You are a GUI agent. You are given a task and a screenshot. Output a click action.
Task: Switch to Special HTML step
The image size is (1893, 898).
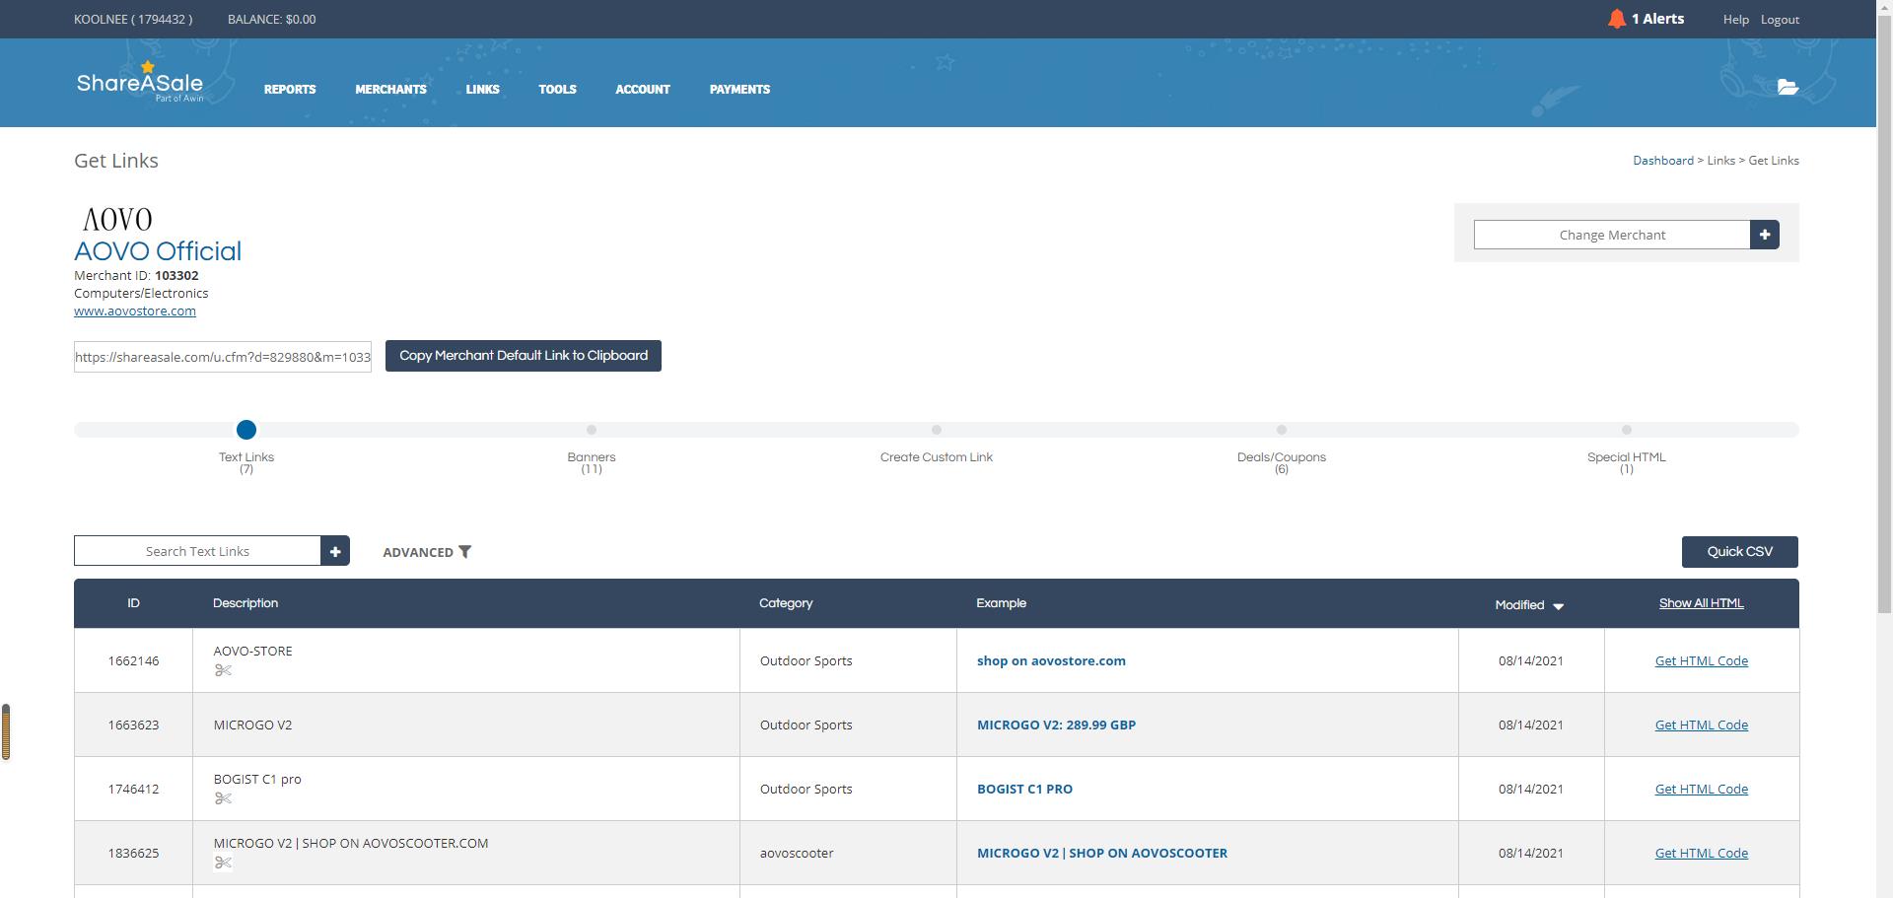click(x=1627, y=462)
